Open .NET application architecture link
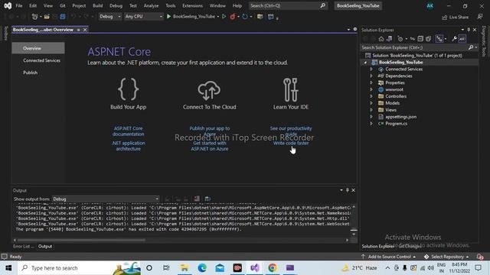 [128, 146]
